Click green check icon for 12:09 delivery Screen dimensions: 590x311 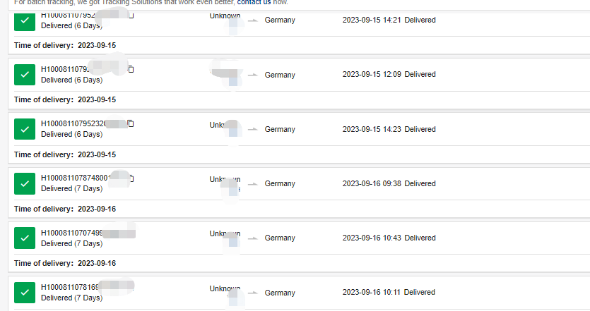(25, 75)
